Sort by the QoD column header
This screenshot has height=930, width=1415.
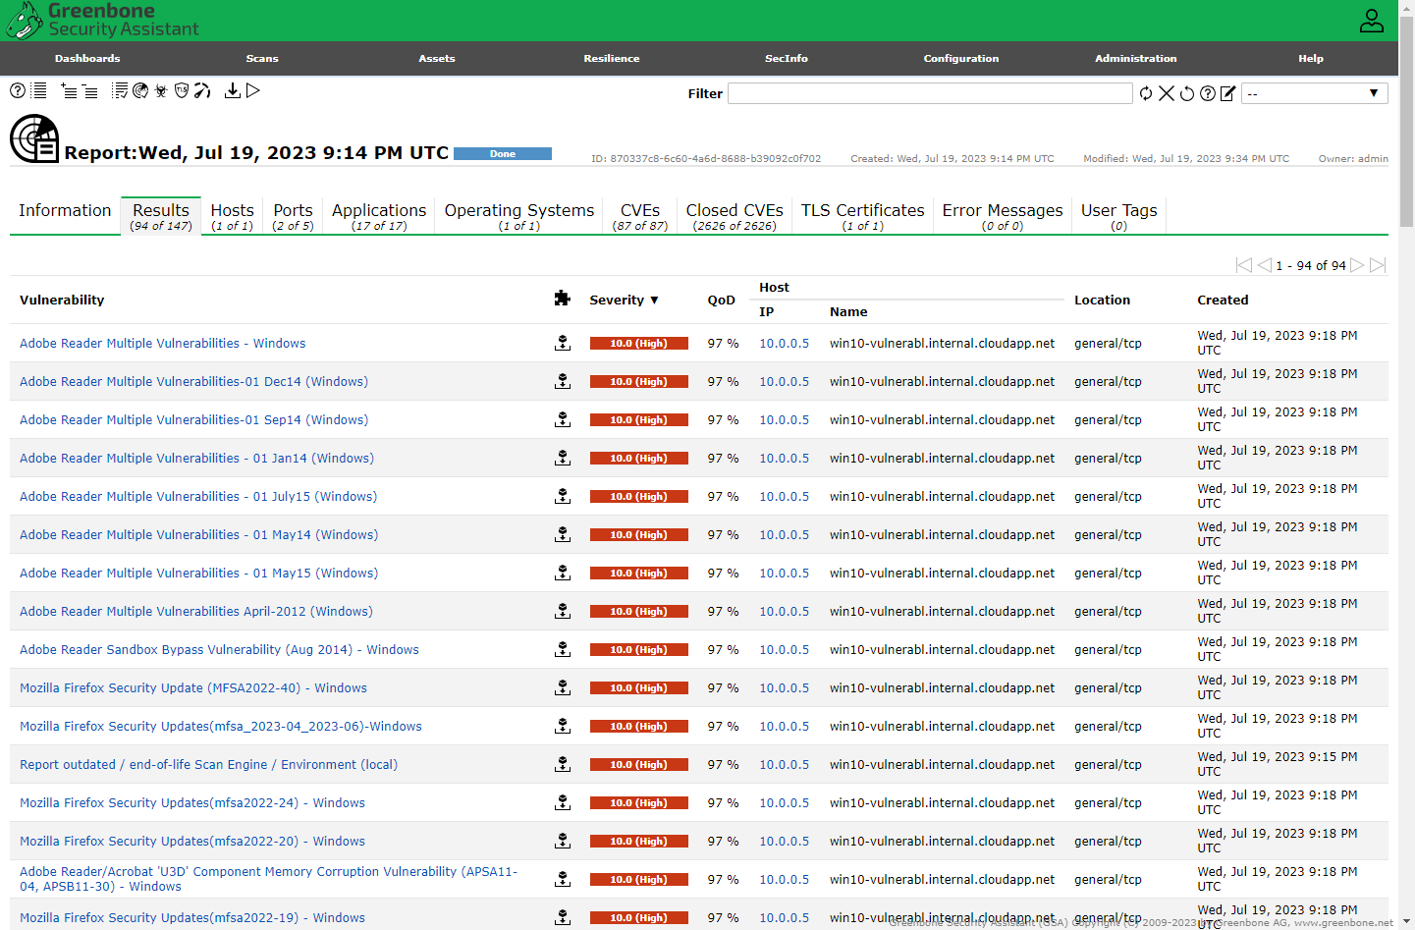[721, 301]
